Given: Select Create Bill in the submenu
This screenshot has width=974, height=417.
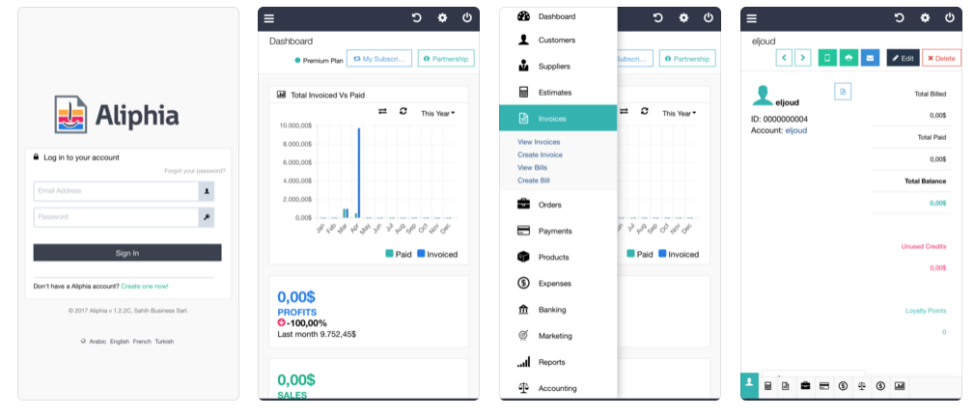Looking at the screenshot, I should pos(534,181).
